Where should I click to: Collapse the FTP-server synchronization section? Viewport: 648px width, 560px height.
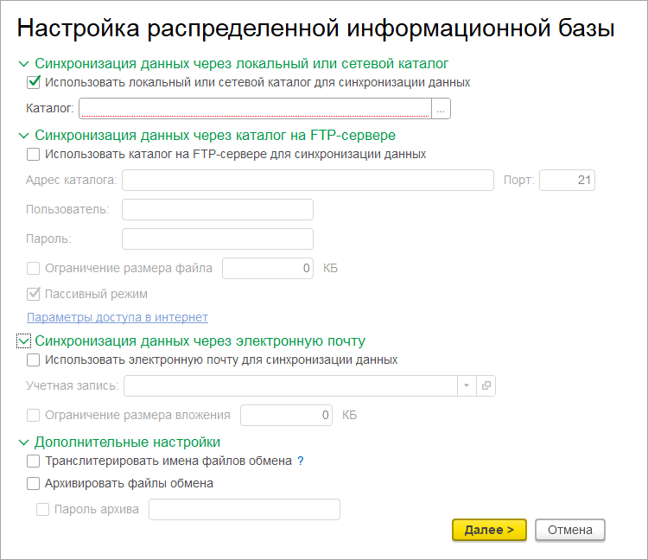23,136
